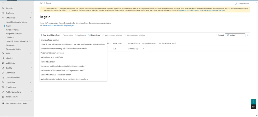Click the Microsoft 365 Admin Center icon
The image size is (258, 117).
tap(3, 103)
